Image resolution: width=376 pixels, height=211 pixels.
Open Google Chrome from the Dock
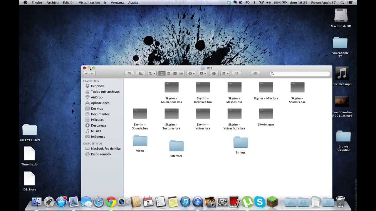click(x=111, y=202)
